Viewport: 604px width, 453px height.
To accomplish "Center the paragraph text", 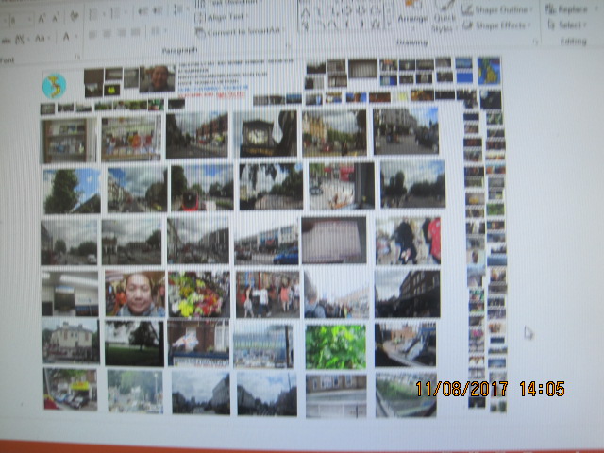I will (x=107, y=34).
